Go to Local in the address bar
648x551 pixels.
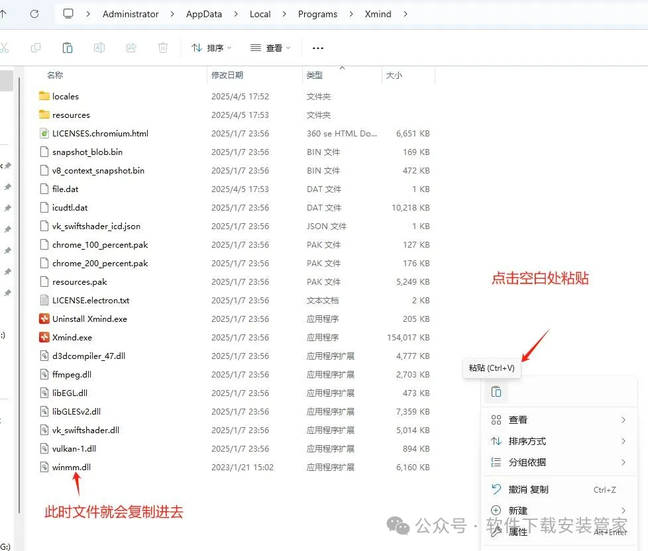click(260, 14)
